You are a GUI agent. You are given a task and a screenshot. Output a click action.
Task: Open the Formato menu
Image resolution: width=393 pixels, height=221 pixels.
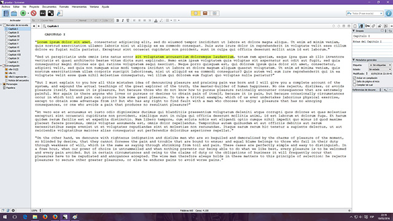point(64,7)
